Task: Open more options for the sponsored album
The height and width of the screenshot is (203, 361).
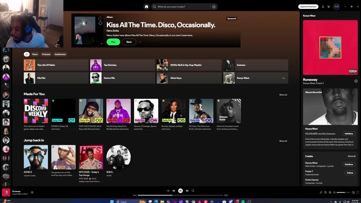Action: click(x=140, y=42)
